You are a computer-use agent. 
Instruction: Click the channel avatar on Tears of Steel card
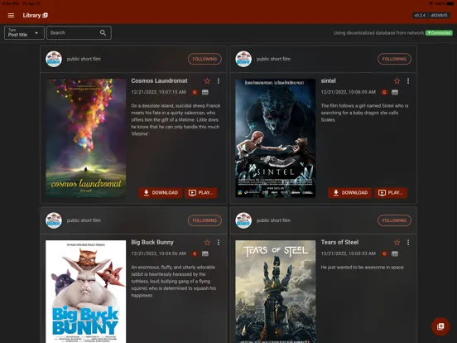coord(243,220)
